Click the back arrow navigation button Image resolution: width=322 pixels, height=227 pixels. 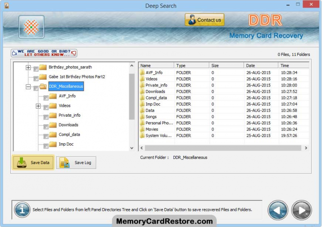278,210
